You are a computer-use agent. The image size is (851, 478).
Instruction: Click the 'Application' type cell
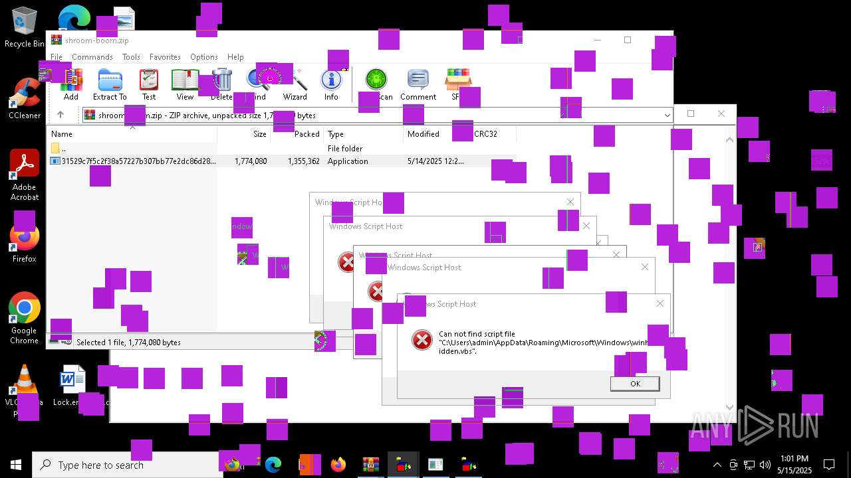pos(348,161)
